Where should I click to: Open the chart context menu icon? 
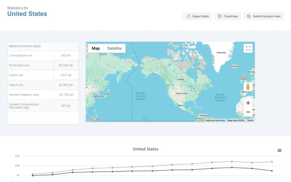(x=279, y=150)
